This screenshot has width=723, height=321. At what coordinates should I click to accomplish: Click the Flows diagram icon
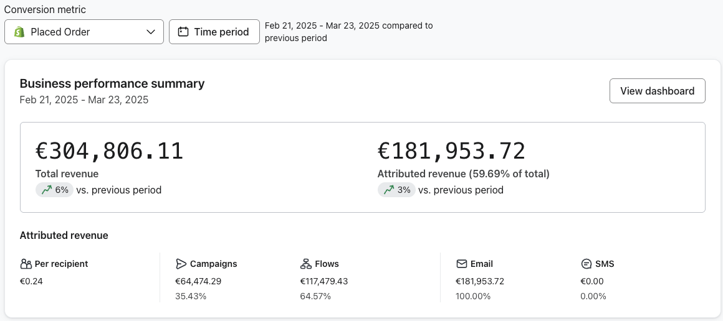tap(305, 264)
